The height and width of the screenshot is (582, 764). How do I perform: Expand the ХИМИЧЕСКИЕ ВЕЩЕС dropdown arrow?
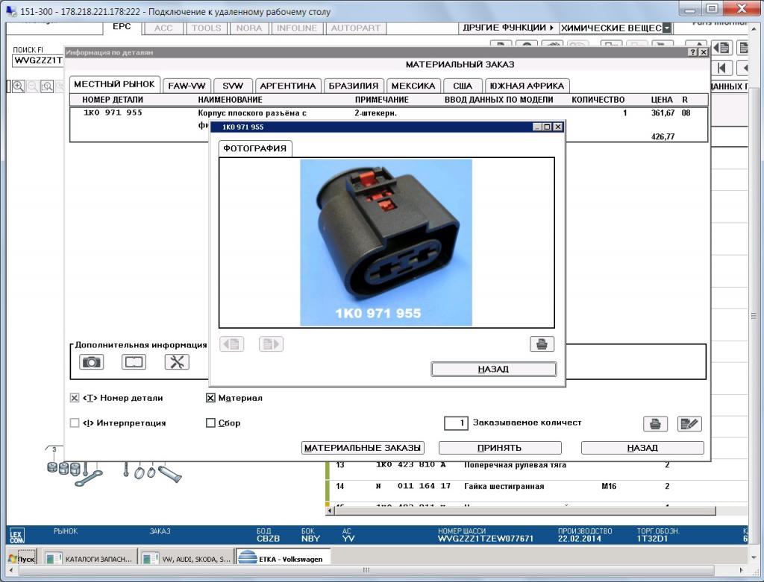[666, 28]
